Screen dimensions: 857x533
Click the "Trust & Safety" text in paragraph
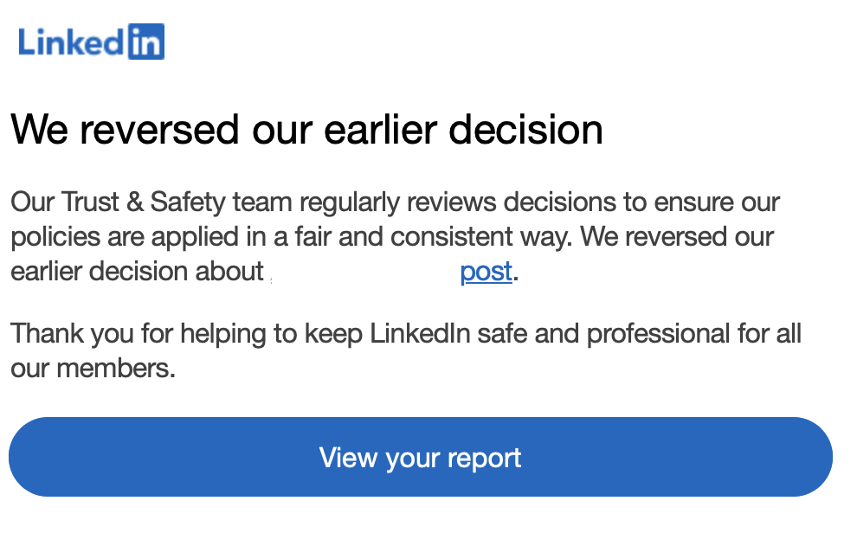tap(143, 202)
